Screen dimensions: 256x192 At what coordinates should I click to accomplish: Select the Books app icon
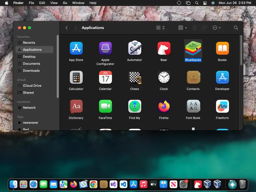click(x=222, y=48)
